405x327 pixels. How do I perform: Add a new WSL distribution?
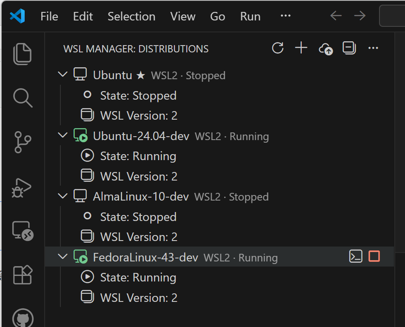pos(301,48)
